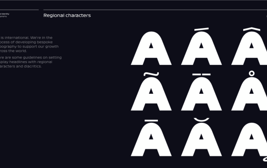Click the line "ocess of developing bespoke"
Viewport: 267px width, 168px height.
(x=26, y=42)
